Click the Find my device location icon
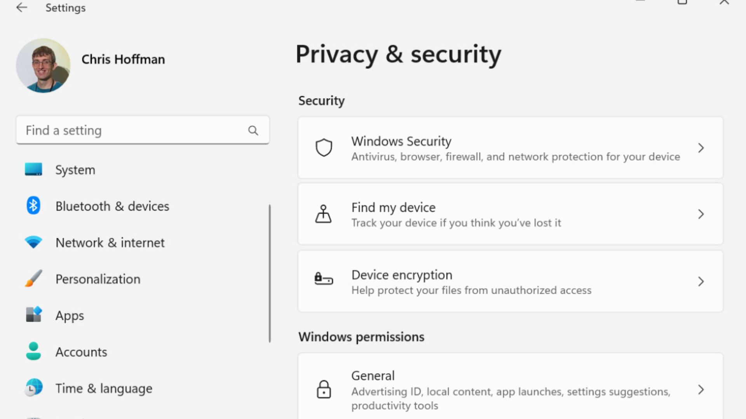The width and height of the screenshot is (746, 419). tap(324, 214)
